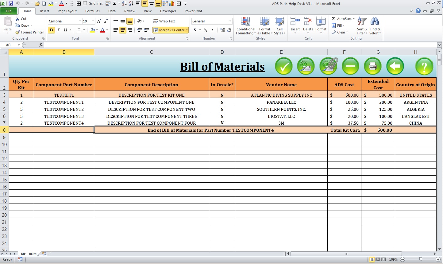
Task: Open the font size dropdown
Action: (93, 21)
